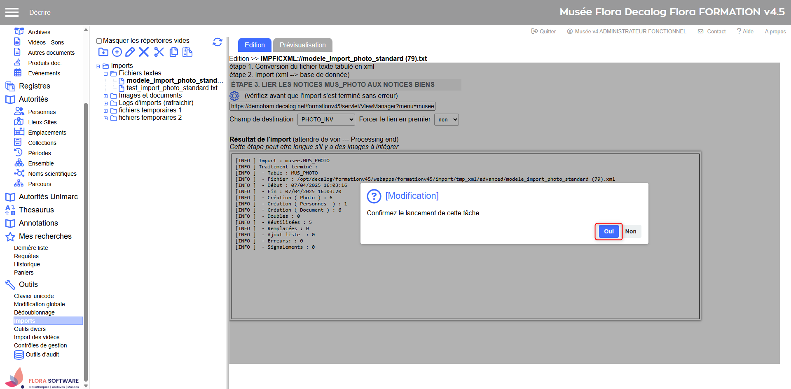Open the hamburger menu icon
Image resolution: width=791 pixels, height=389 pixels.
pyautogui.click(x=12, y=12)
